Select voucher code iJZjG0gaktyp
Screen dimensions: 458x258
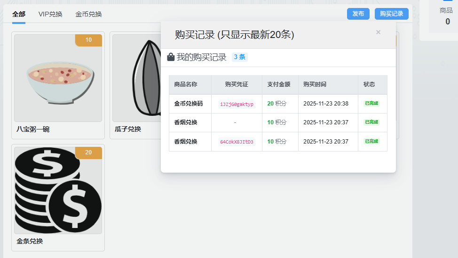click(x=237, y=104)
